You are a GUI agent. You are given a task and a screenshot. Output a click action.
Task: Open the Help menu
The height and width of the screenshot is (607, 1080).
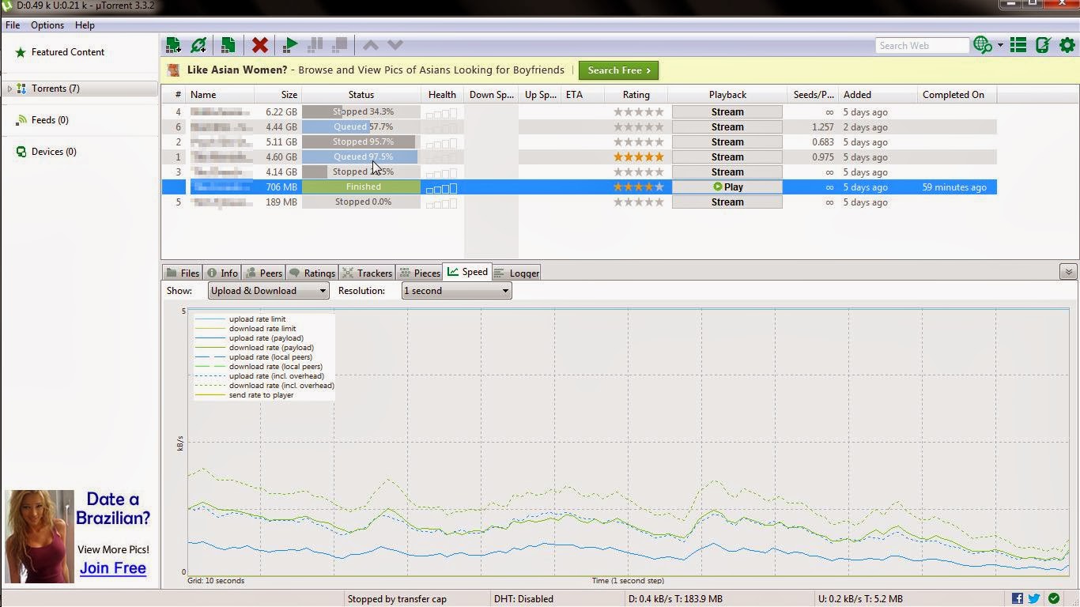point(85,25)
